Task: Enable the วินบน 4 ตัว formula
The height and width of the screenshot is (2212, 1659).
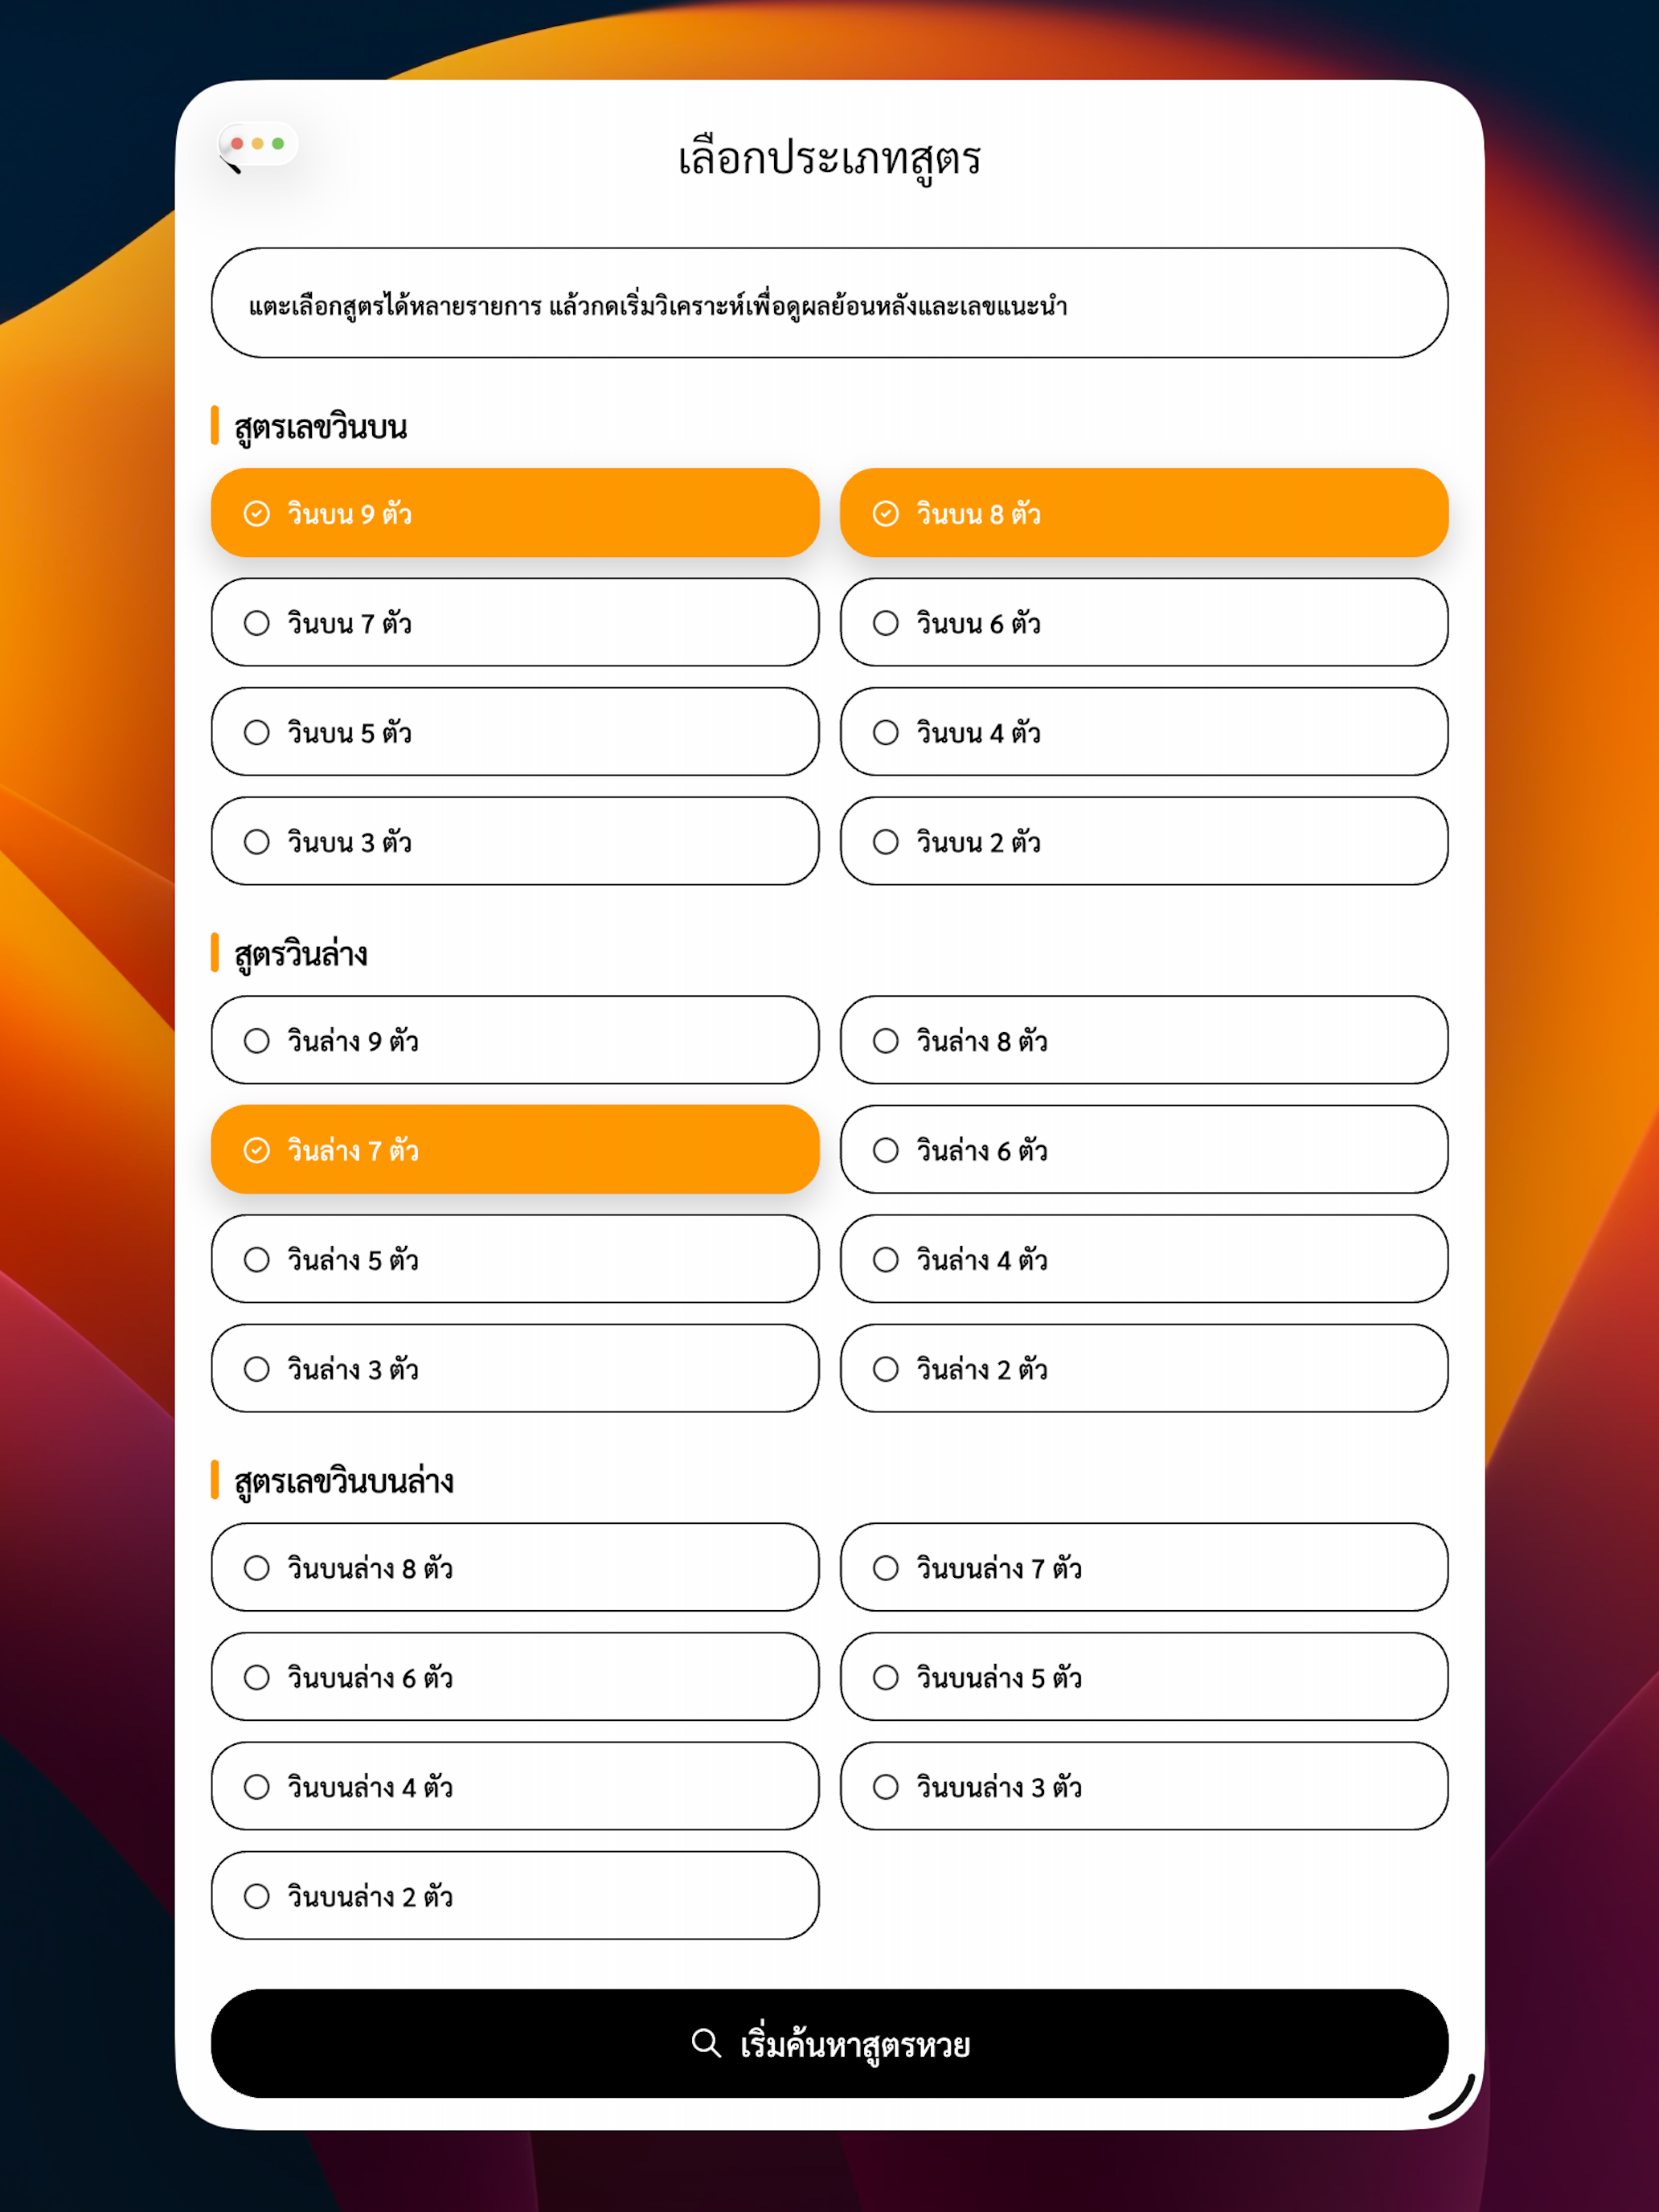Action: [1144, 731]
